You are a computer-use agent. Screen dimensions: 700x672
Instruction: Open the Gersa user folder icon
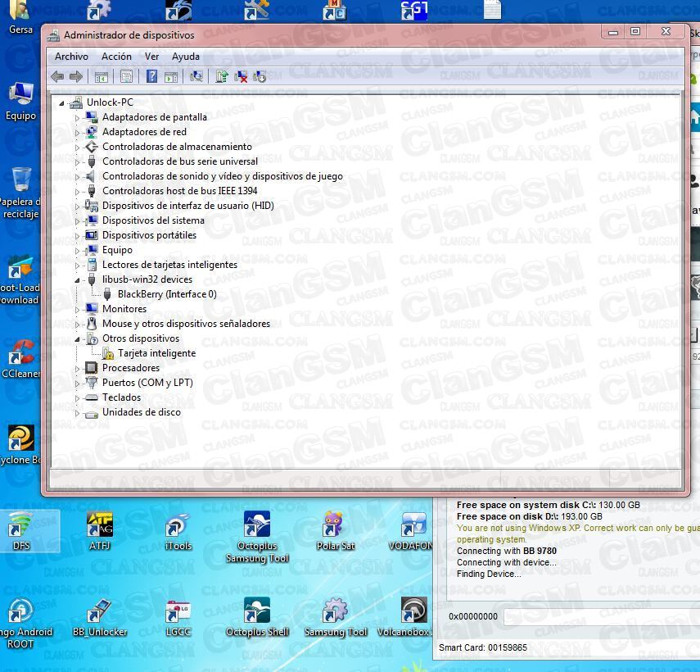(20, 18)
